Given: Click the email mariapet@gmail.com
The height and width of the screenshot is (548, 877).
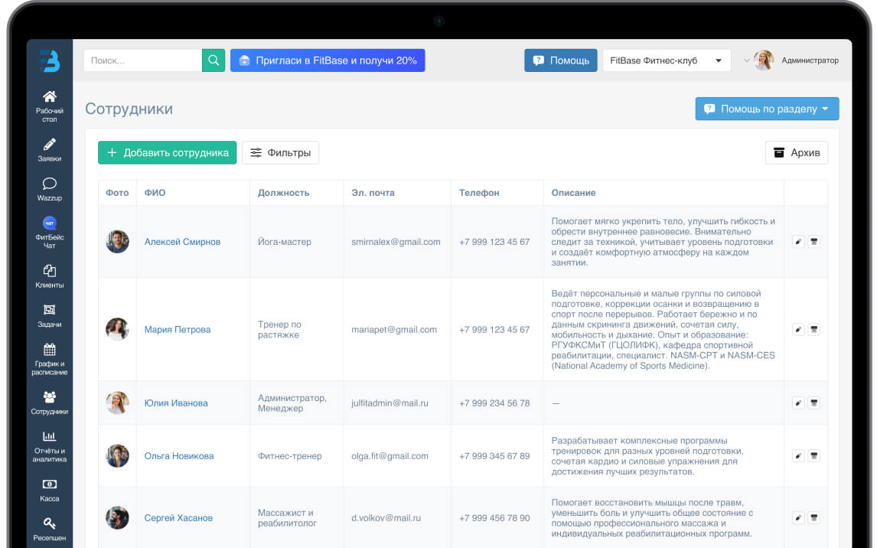Looking at the screenshot, I should point(394,329).
